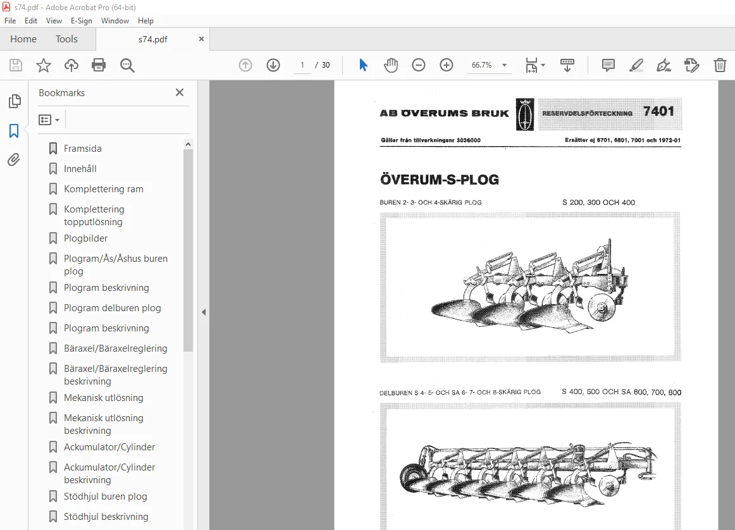Image resolution: width=735 pixels, height=530 pixels.
Task: Click the page number input field
Action: tap(302, 65)
